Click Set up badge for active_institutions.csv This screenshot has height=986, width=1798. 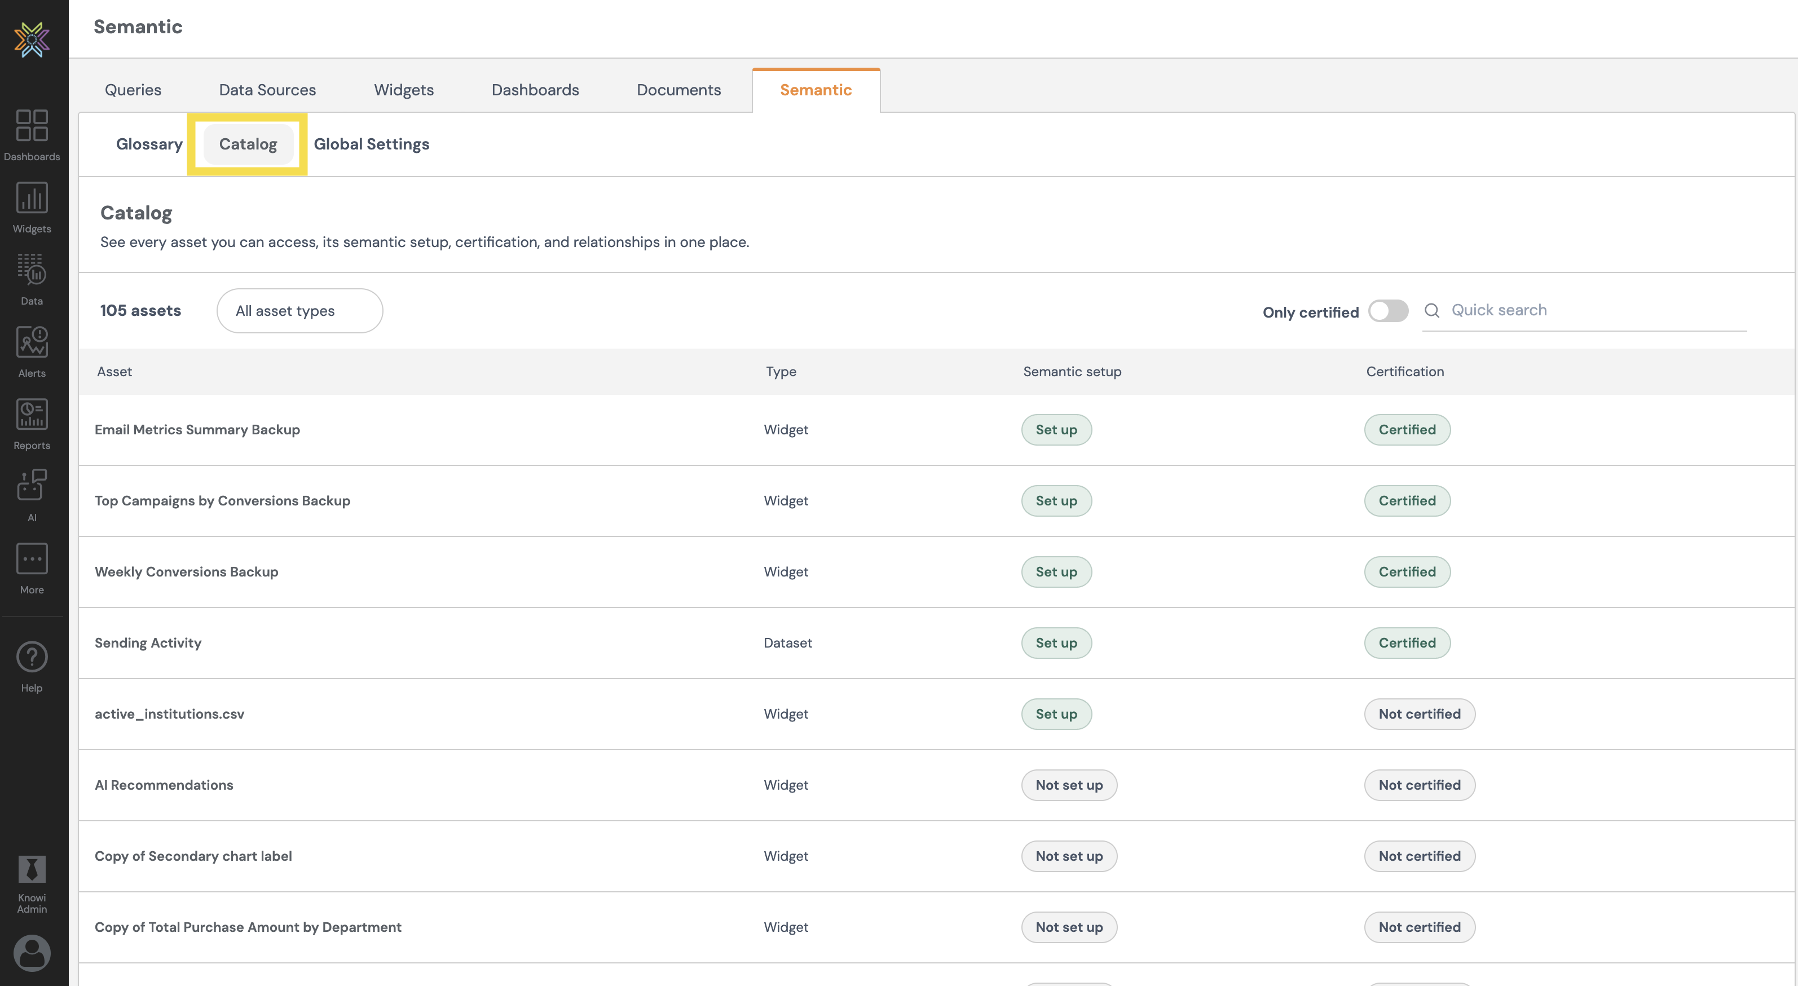[1056, 714]
